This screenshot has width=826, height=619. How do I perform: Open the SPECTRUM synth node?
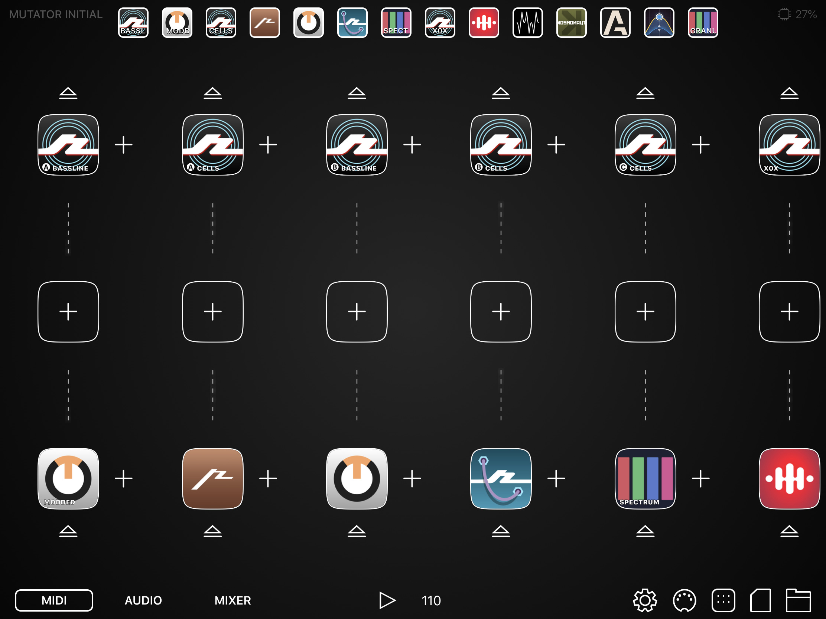pos(645,479)
